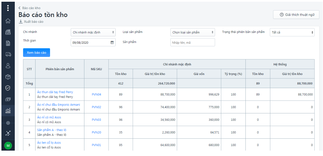The height and width of the screenshot is (156, 323).
Task: Click the plus circle icon in sidebar
Action: click(x=8, y=123)
